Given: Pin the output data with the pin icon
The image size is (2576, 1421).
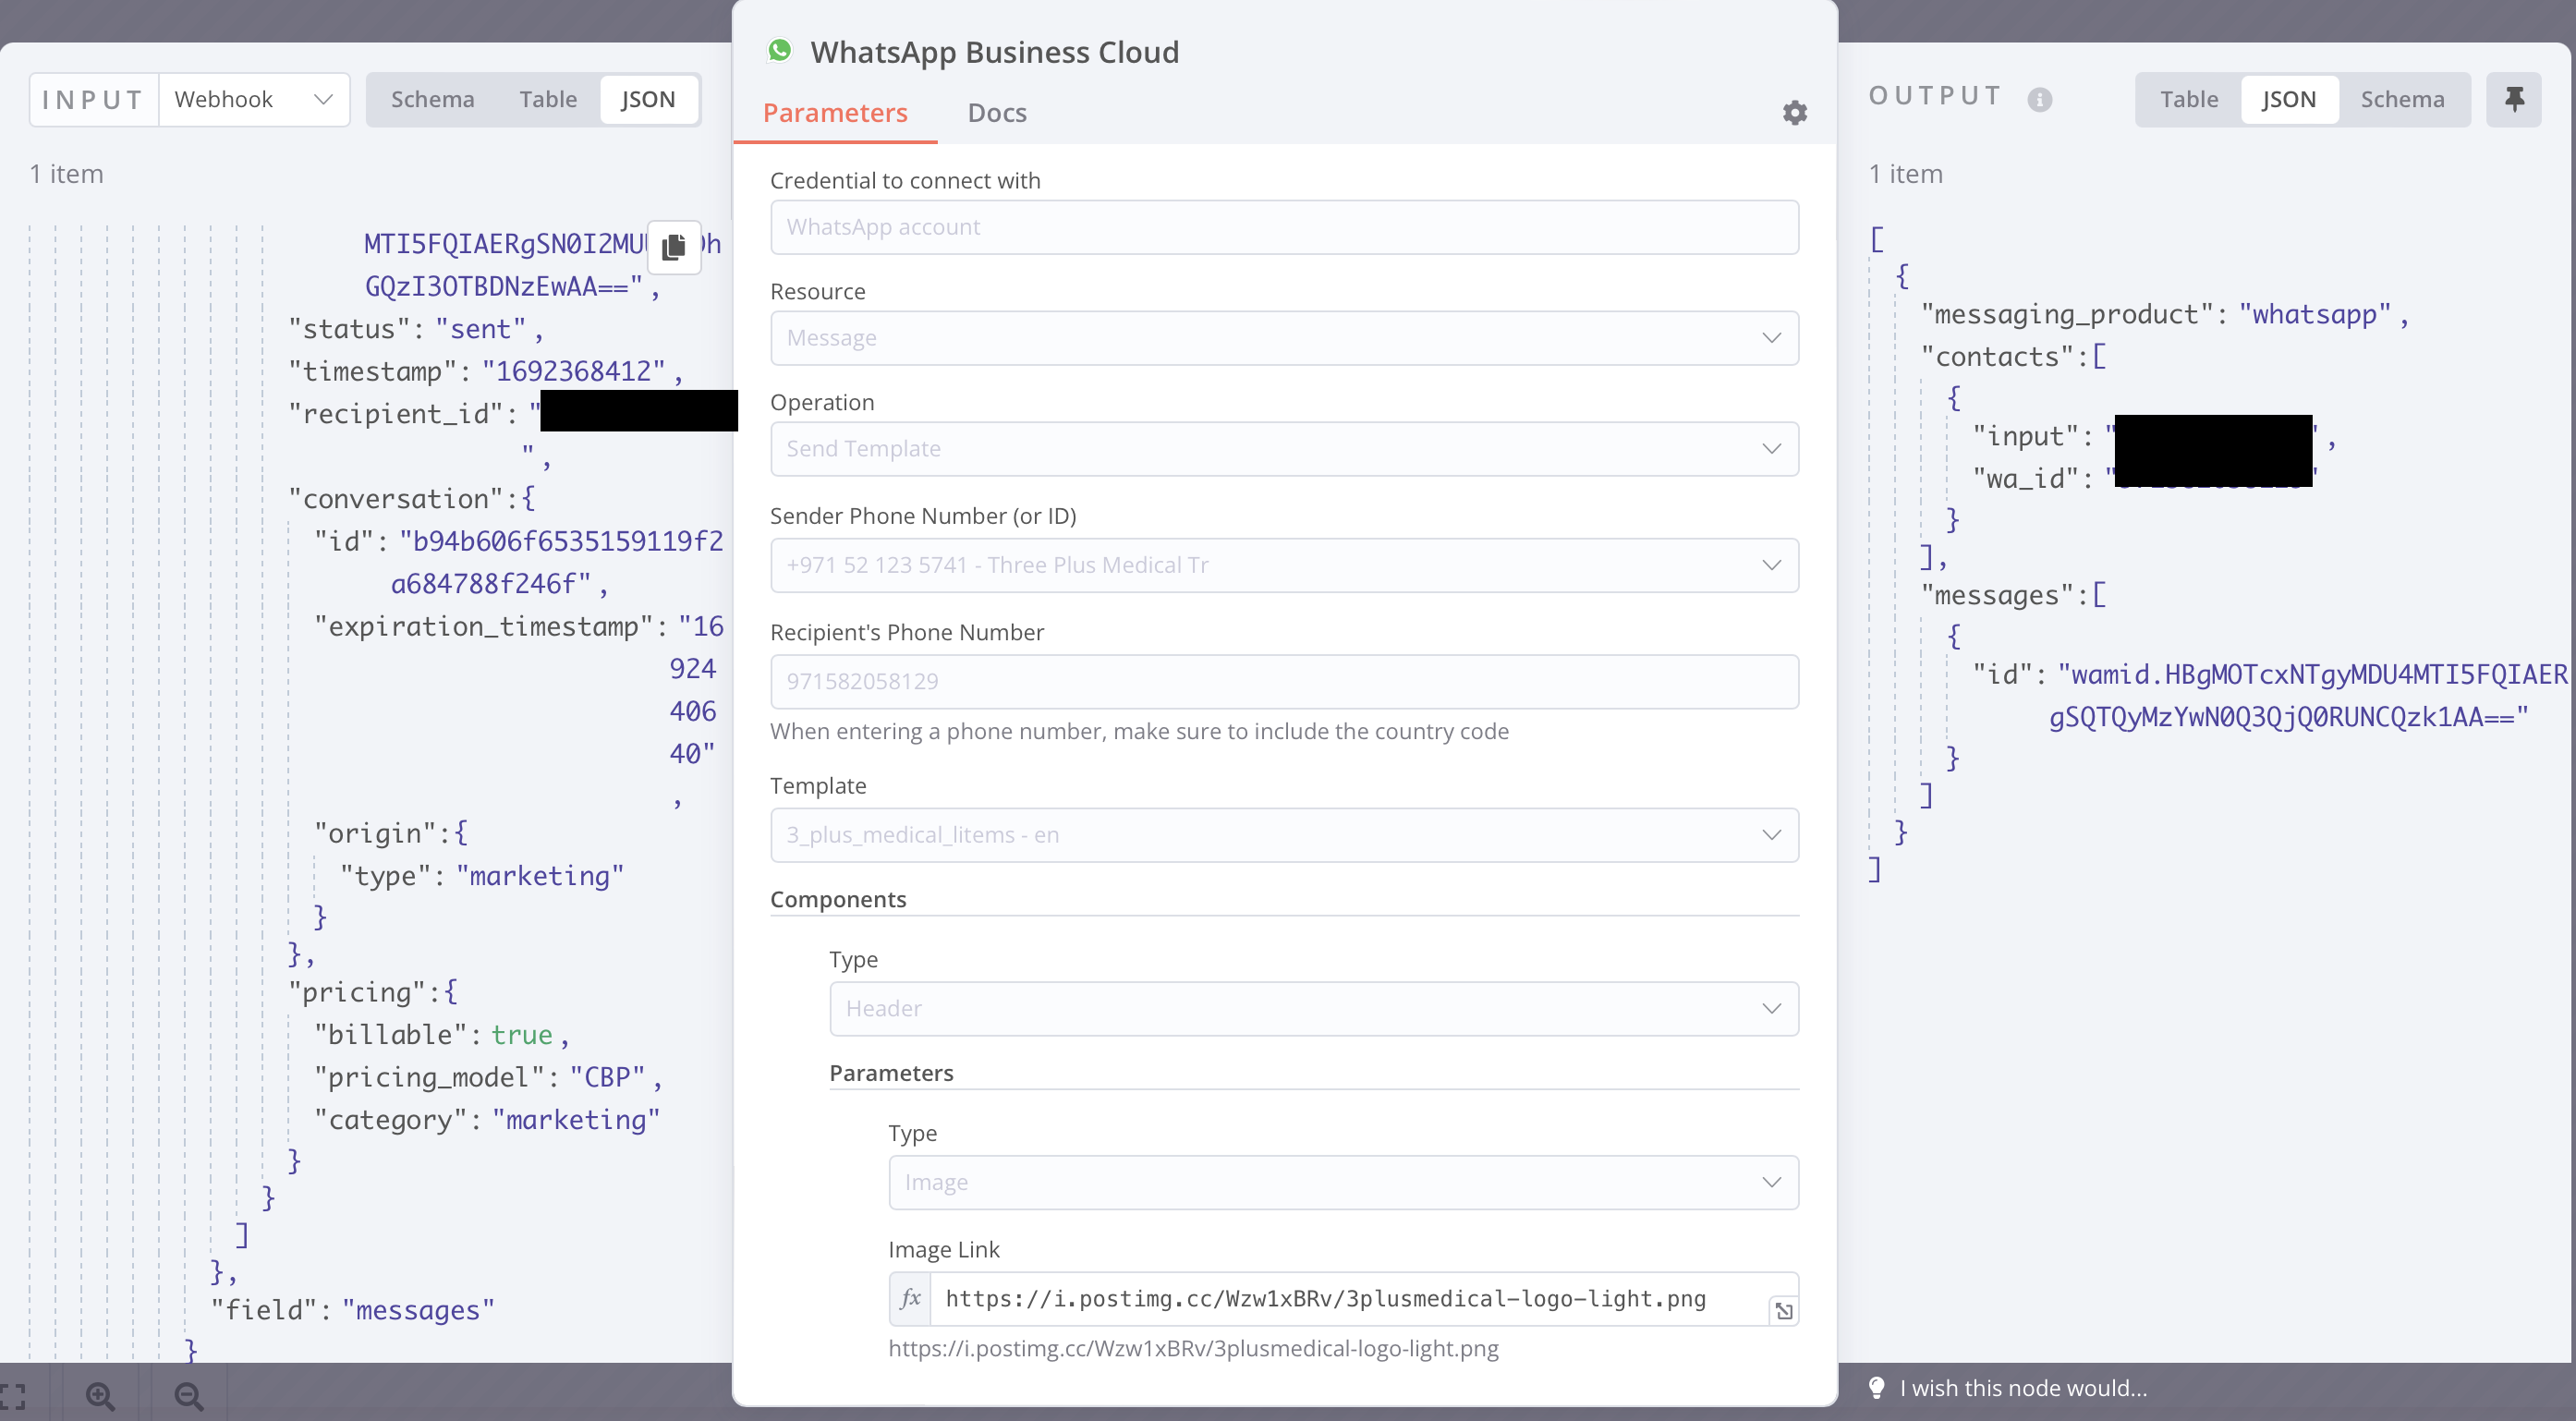Looking at the screenshot, I should coord(2514,99).
